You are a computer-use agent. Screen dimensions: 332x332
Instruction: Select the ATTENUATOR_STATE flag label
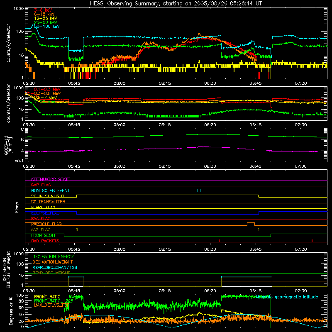click(x=50, y=179)
